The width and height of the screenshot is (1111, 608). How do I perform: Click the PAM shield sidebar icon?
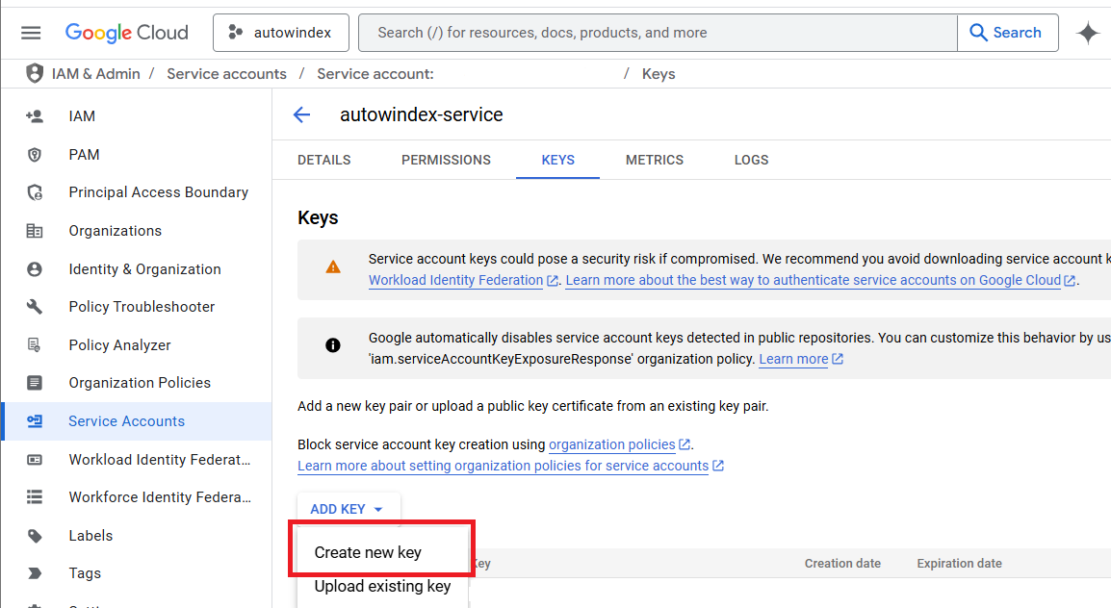(34, 154)
